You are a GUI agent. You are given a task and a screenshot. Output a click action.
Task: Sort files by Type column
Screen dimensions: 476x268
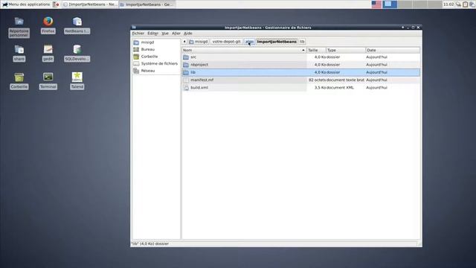click(x=346, y=50)
